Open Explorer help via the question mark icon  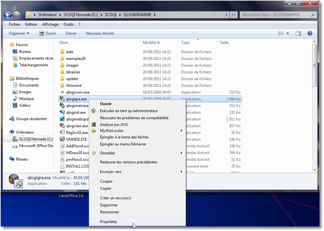[309, 33]
